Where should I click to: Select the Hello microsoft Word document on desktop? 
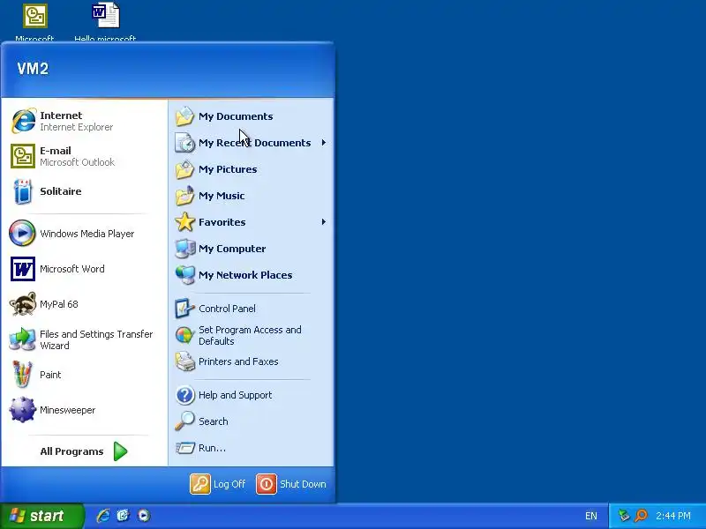click(x=105, y=21)
